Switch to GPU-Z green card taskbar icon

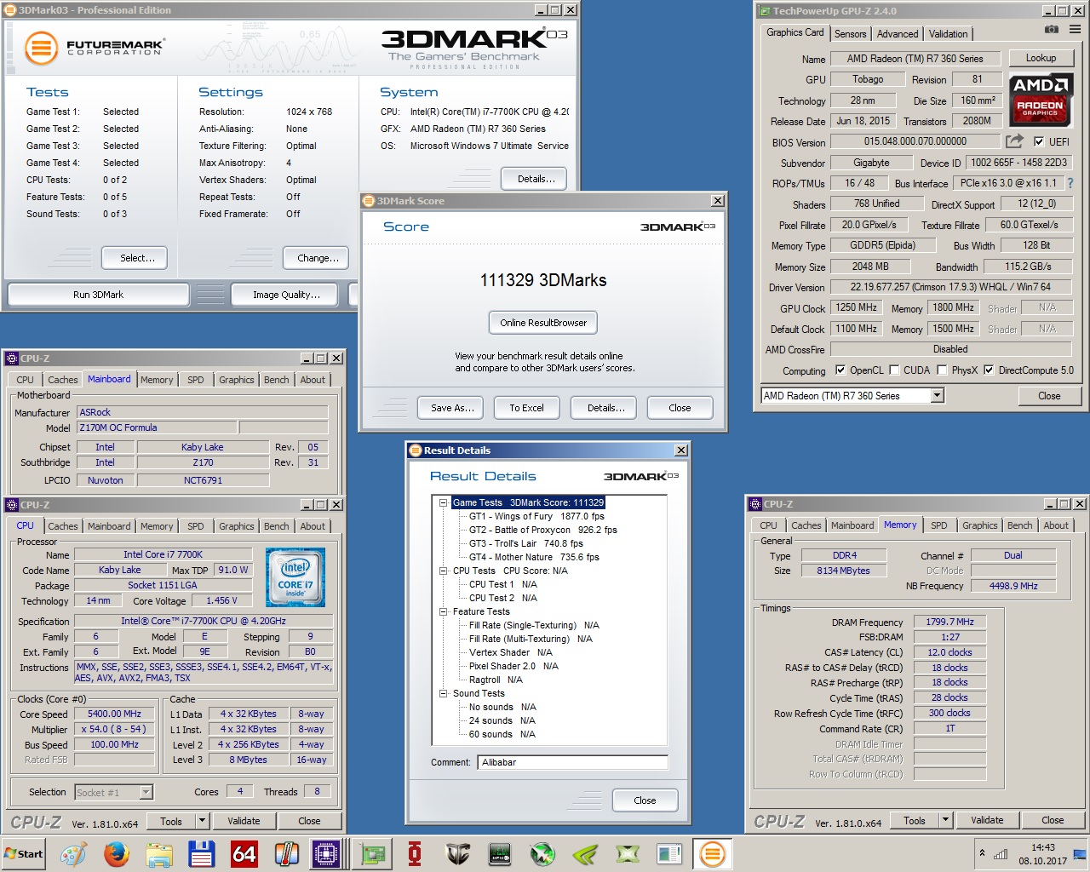(372, 853)
